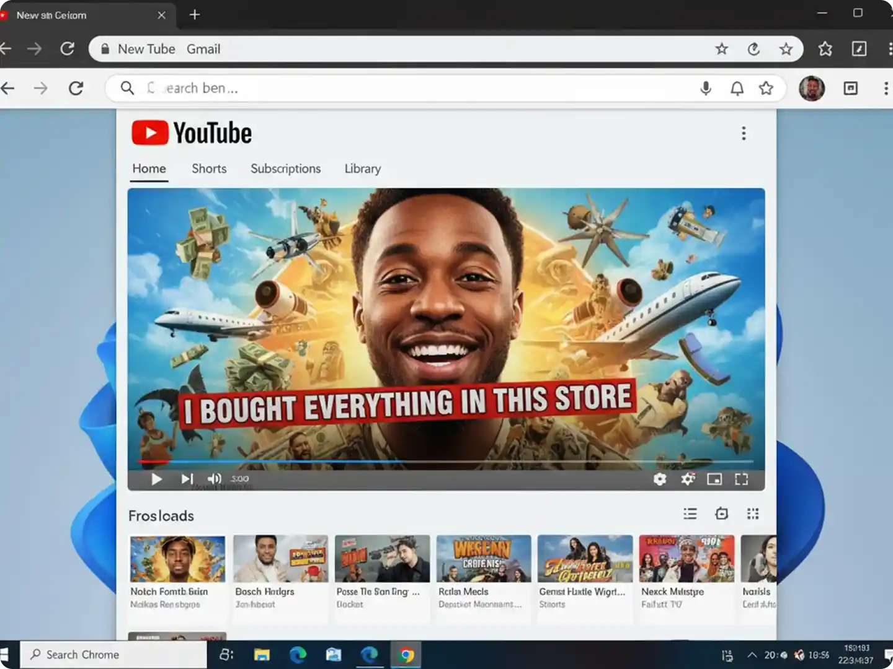Mute the video volume speaker icon
Screen dimensions: 893x669
click(215, 479)
